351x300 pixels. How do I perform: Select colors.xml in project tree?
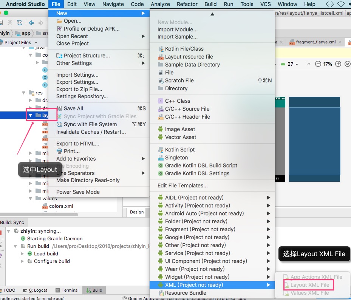click(x=61, y=206)
